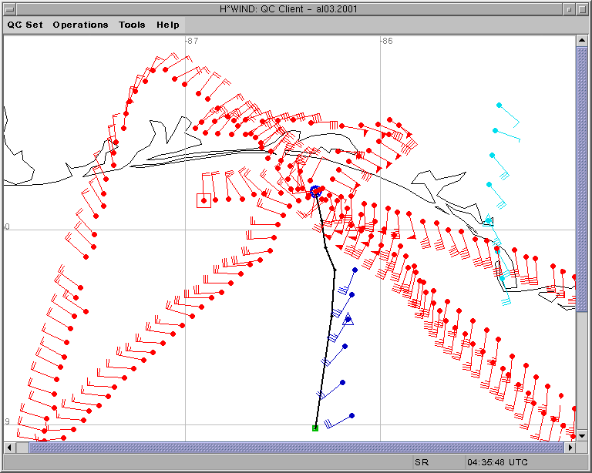Click the vertical scrollbar down arrow
Image resolution: width=592 pixels, height=473 pixels.
(x=581, y=435)
